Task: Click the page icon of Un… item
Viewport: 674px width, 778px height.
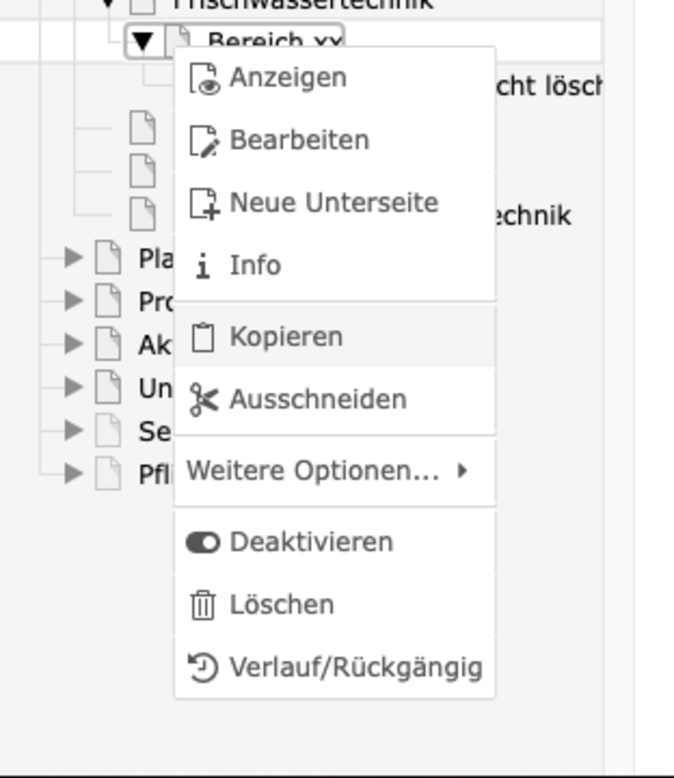Action: pyautogui.click(x=108, y=387)
